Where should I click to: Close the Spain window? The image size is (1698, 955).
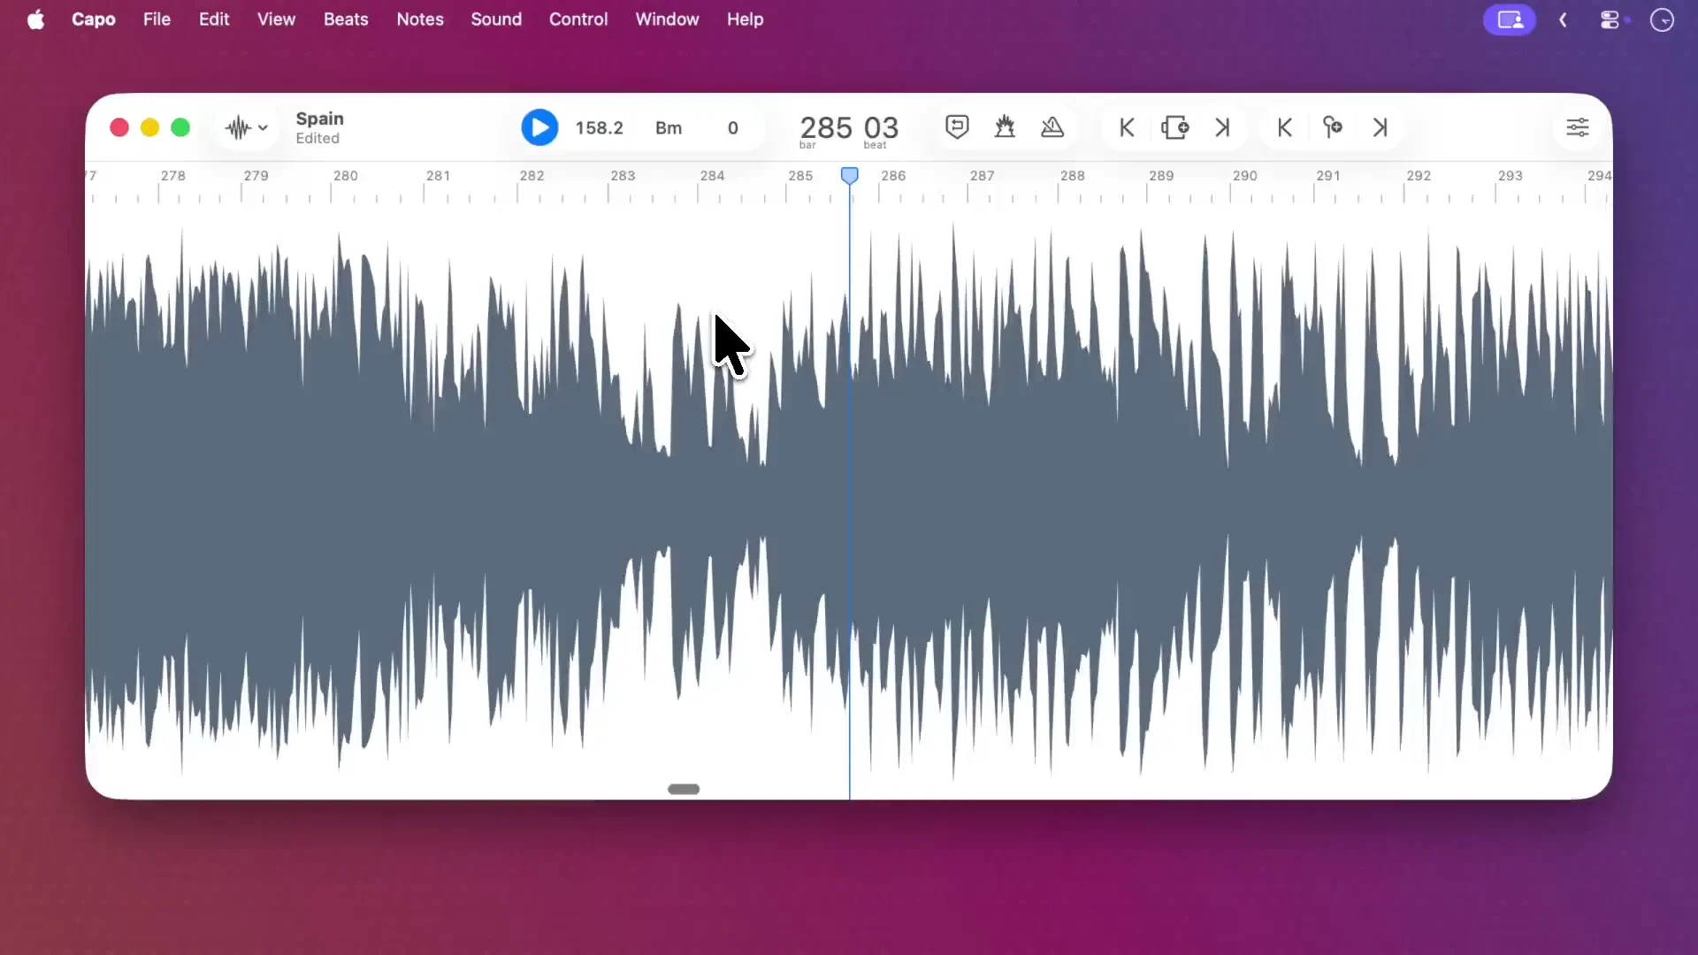pyautogui.click(x=119, y=127)
